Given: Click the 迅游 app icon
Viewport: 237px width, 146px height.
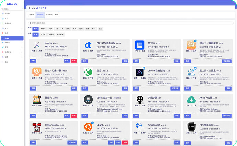Looking at the screenshot, I should [88, 73].
